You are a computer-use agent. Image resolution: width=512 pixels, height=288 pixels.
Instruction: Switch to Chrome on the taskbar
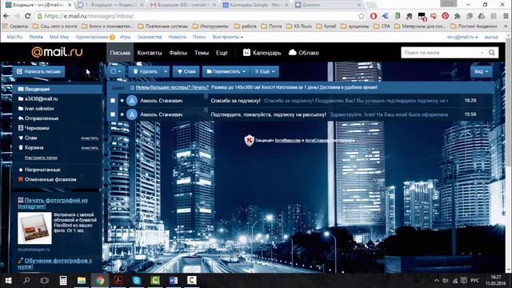pyautogui.click(x=100, y=281)
